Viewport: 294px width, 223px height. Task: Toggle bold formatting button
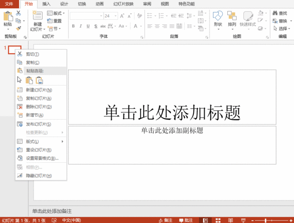tap(73, 26)
